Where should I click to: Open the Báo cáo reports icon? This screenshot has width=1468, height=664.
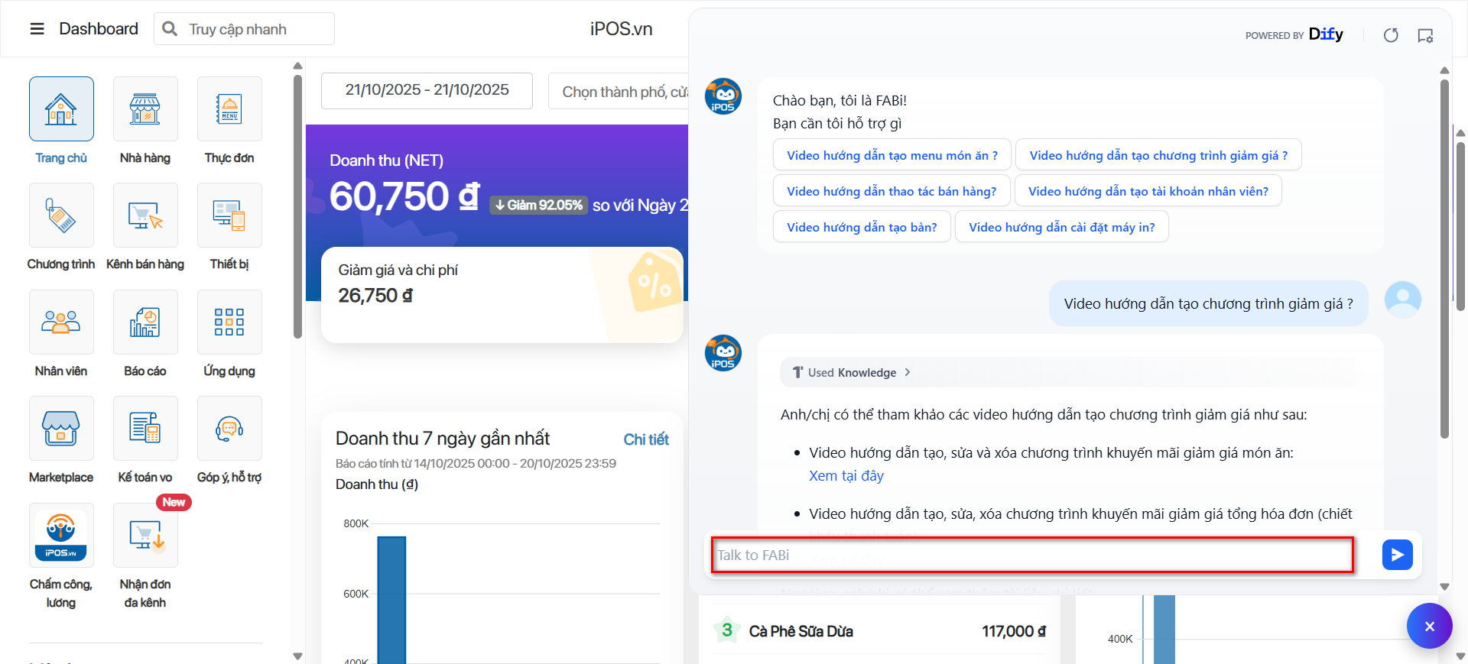[145, 322]
